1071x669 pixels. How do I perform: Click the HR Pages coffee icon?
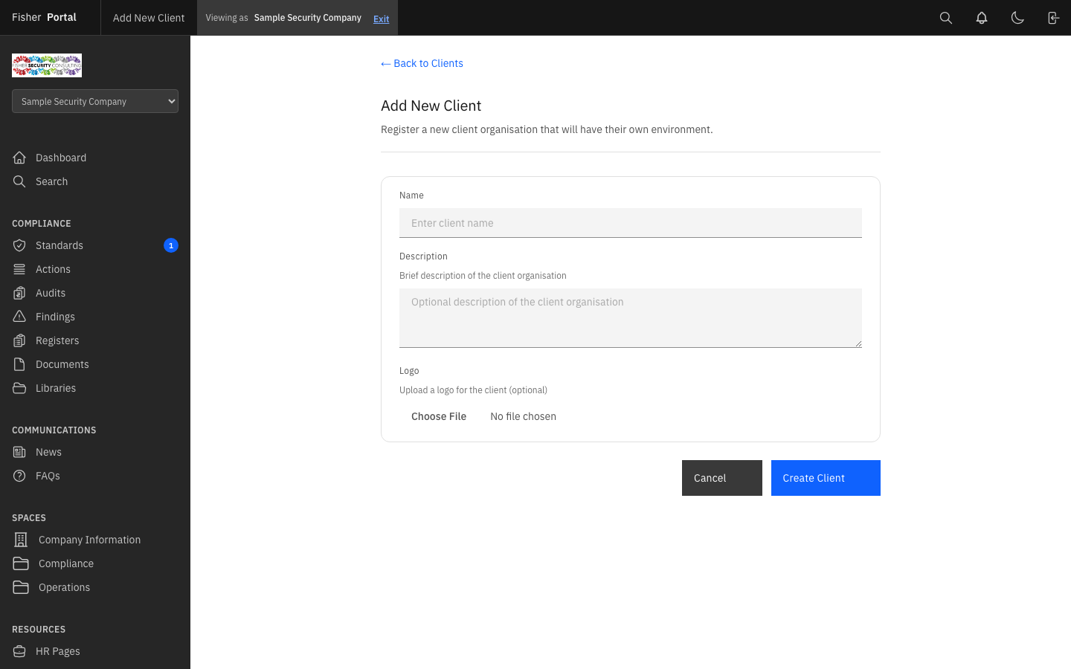click(x=19, y=651)
